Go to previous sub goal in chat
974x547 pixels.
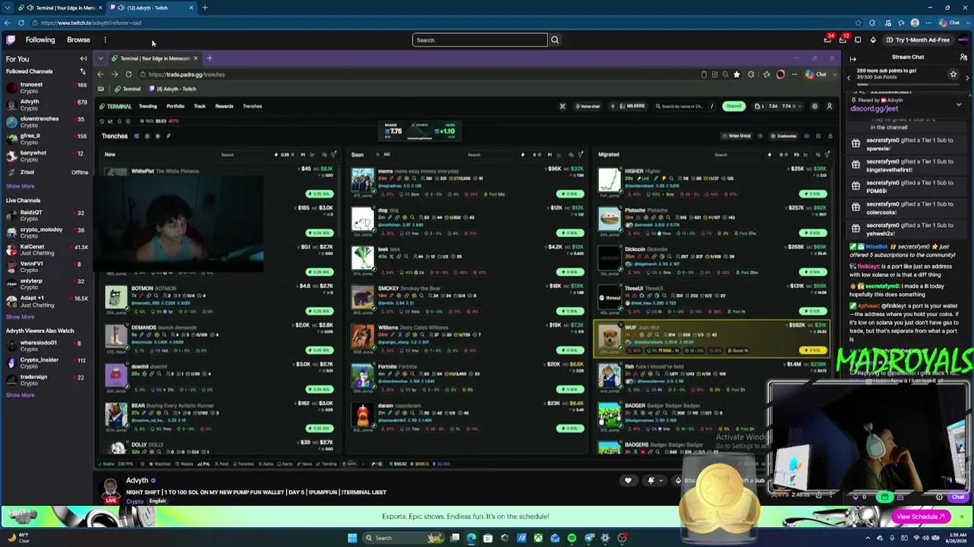pos(849,77)
